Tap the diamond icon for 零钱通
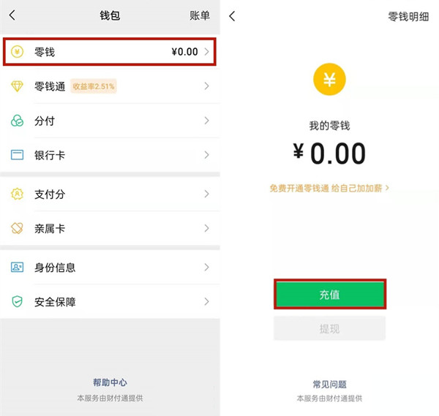This screenshot has height=416, width=439. click(18, 86)
